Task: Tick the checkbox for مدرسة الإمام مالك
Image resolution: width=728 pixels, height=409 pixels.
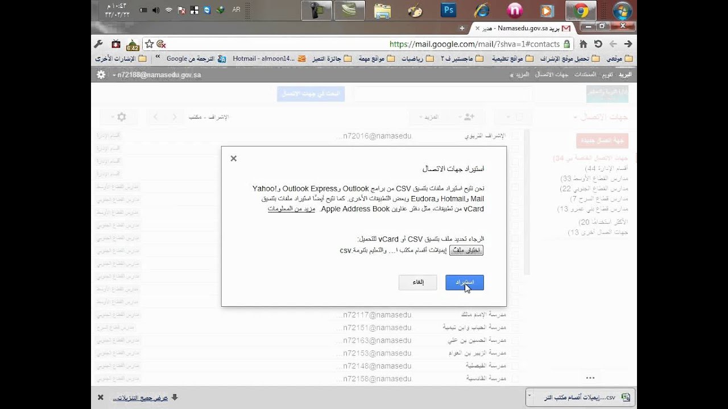Action: (x=515, y=315)
